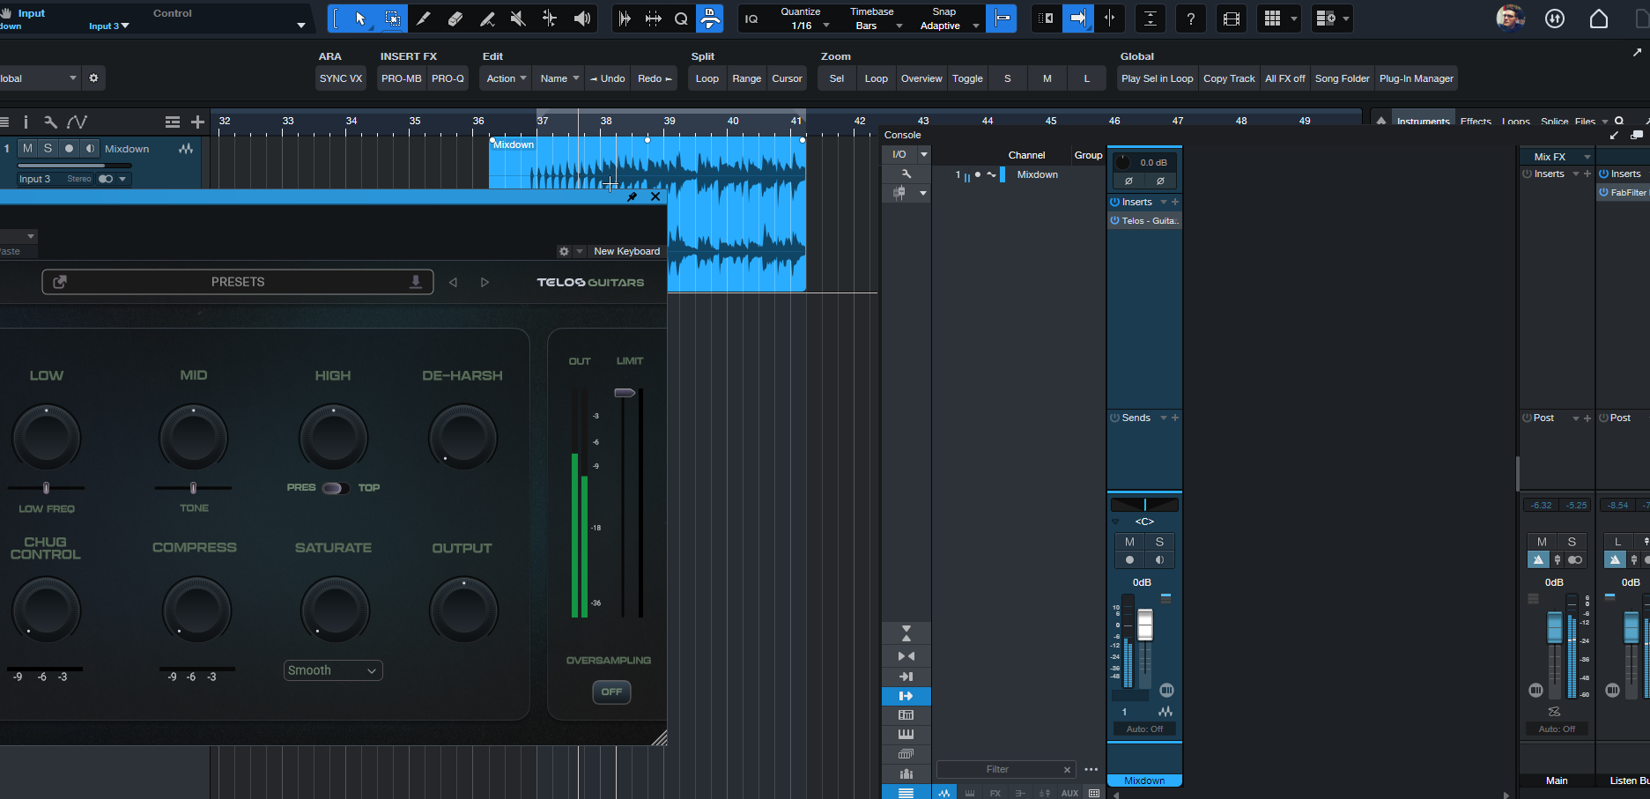The width and height of the screenshot is (1650, 799).
Task: Toggle PRES/TOP switch in Telos plugin
Action: pos(335,488)
